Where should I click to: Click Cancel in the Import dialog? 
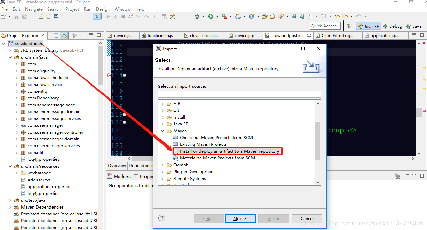[307, 219]
